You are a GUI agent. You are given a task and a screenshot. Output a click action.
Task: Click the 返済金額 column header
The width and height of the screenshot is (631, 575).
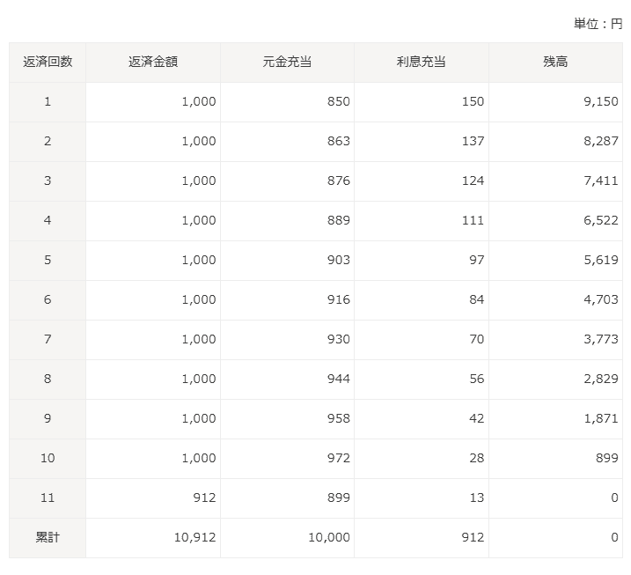[153, 62]
